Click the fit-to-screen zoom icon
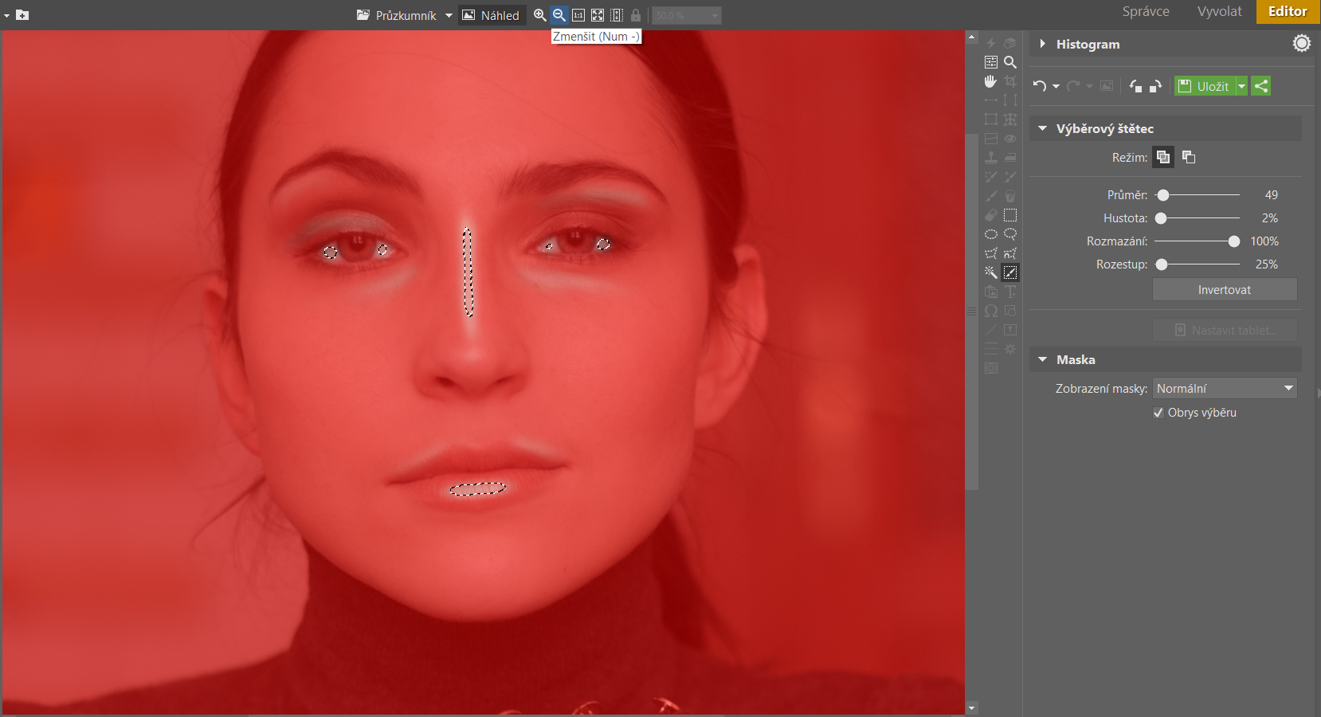This screenshot has width=1321, height=717. (x=598, y=15)
